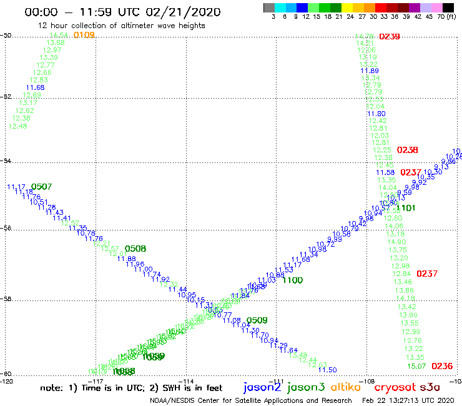Click the cyan swatch in the wave height scale
This screenshot has height=406, width=462.
280,7
